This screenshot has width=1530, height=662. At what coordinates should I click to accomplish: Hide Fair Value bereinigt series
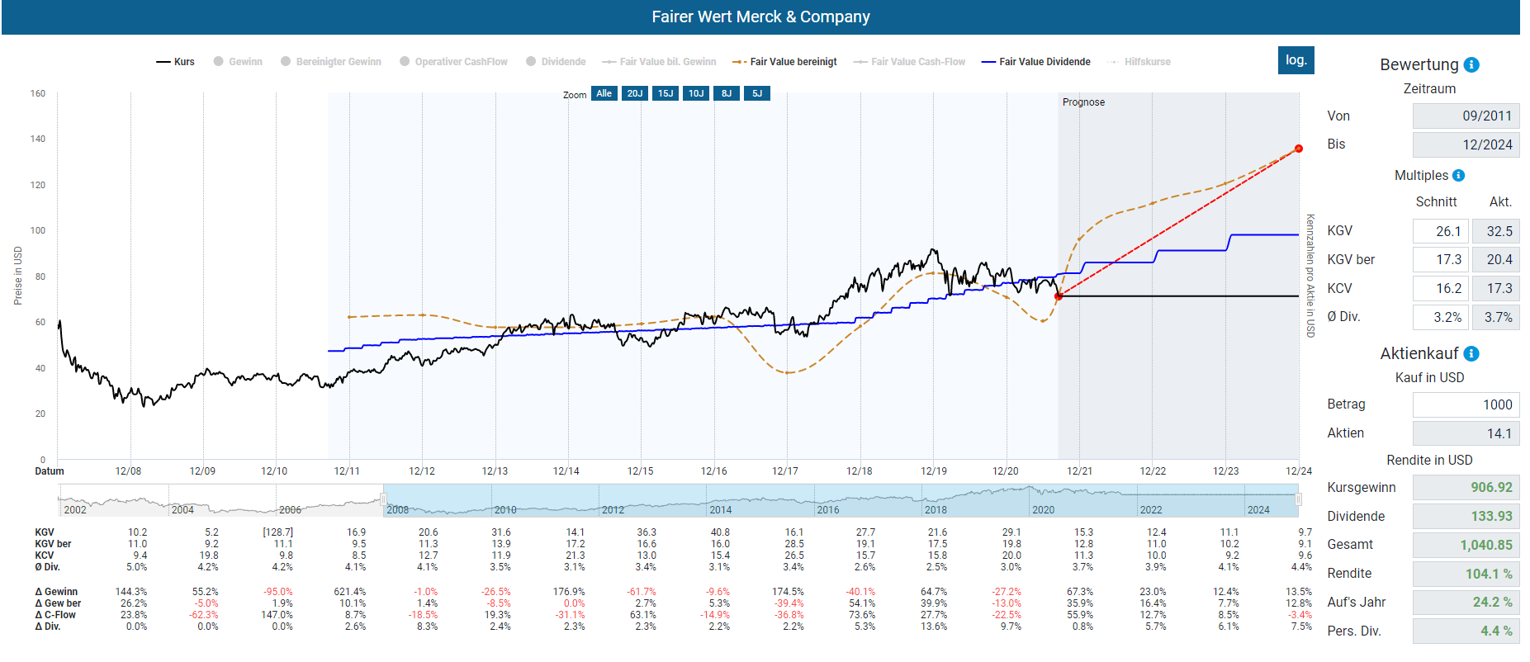[784, 62]
